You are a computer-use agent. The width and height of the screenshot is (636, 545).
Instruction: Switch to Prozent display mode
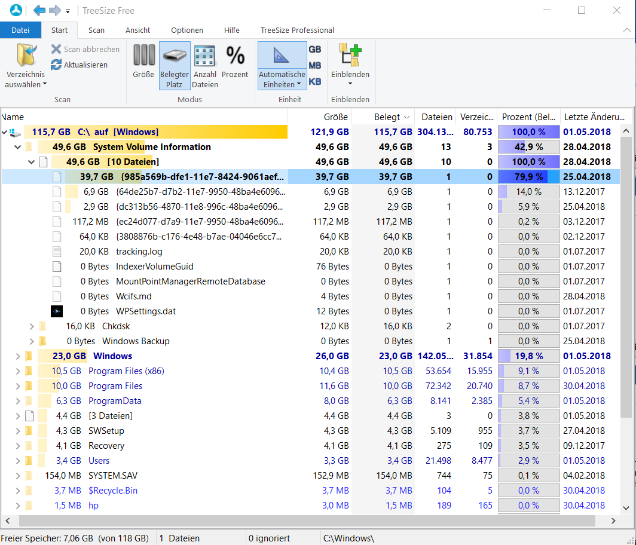click(x=235, y=55)
